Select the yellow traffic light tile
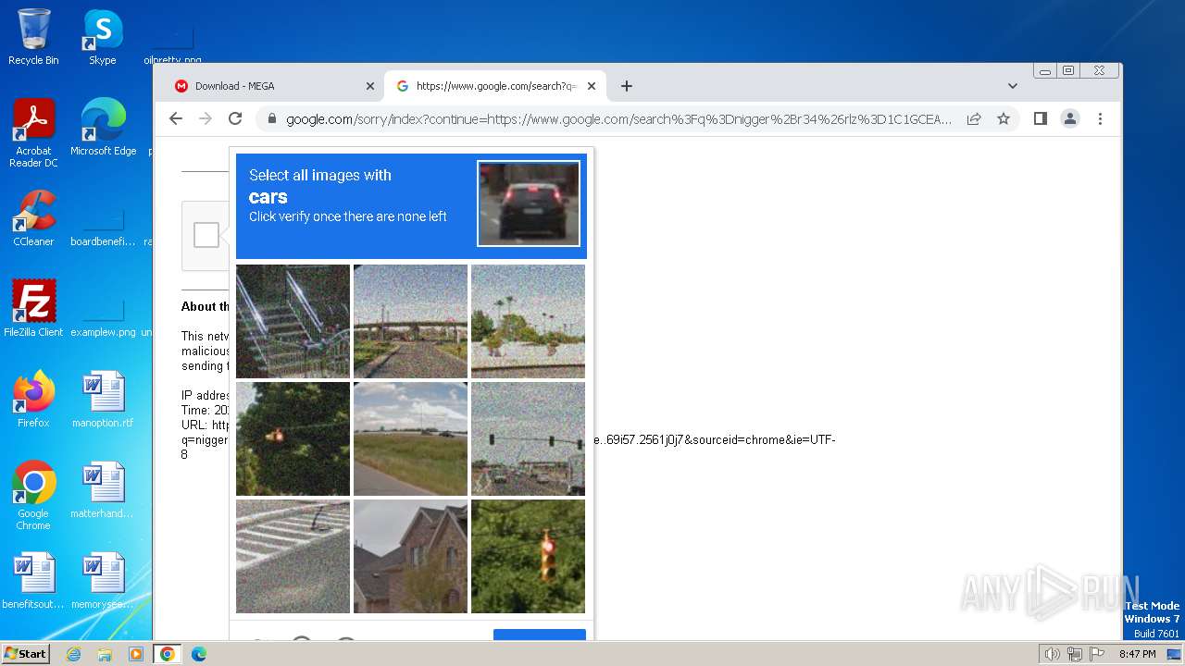 pos(528,556)
